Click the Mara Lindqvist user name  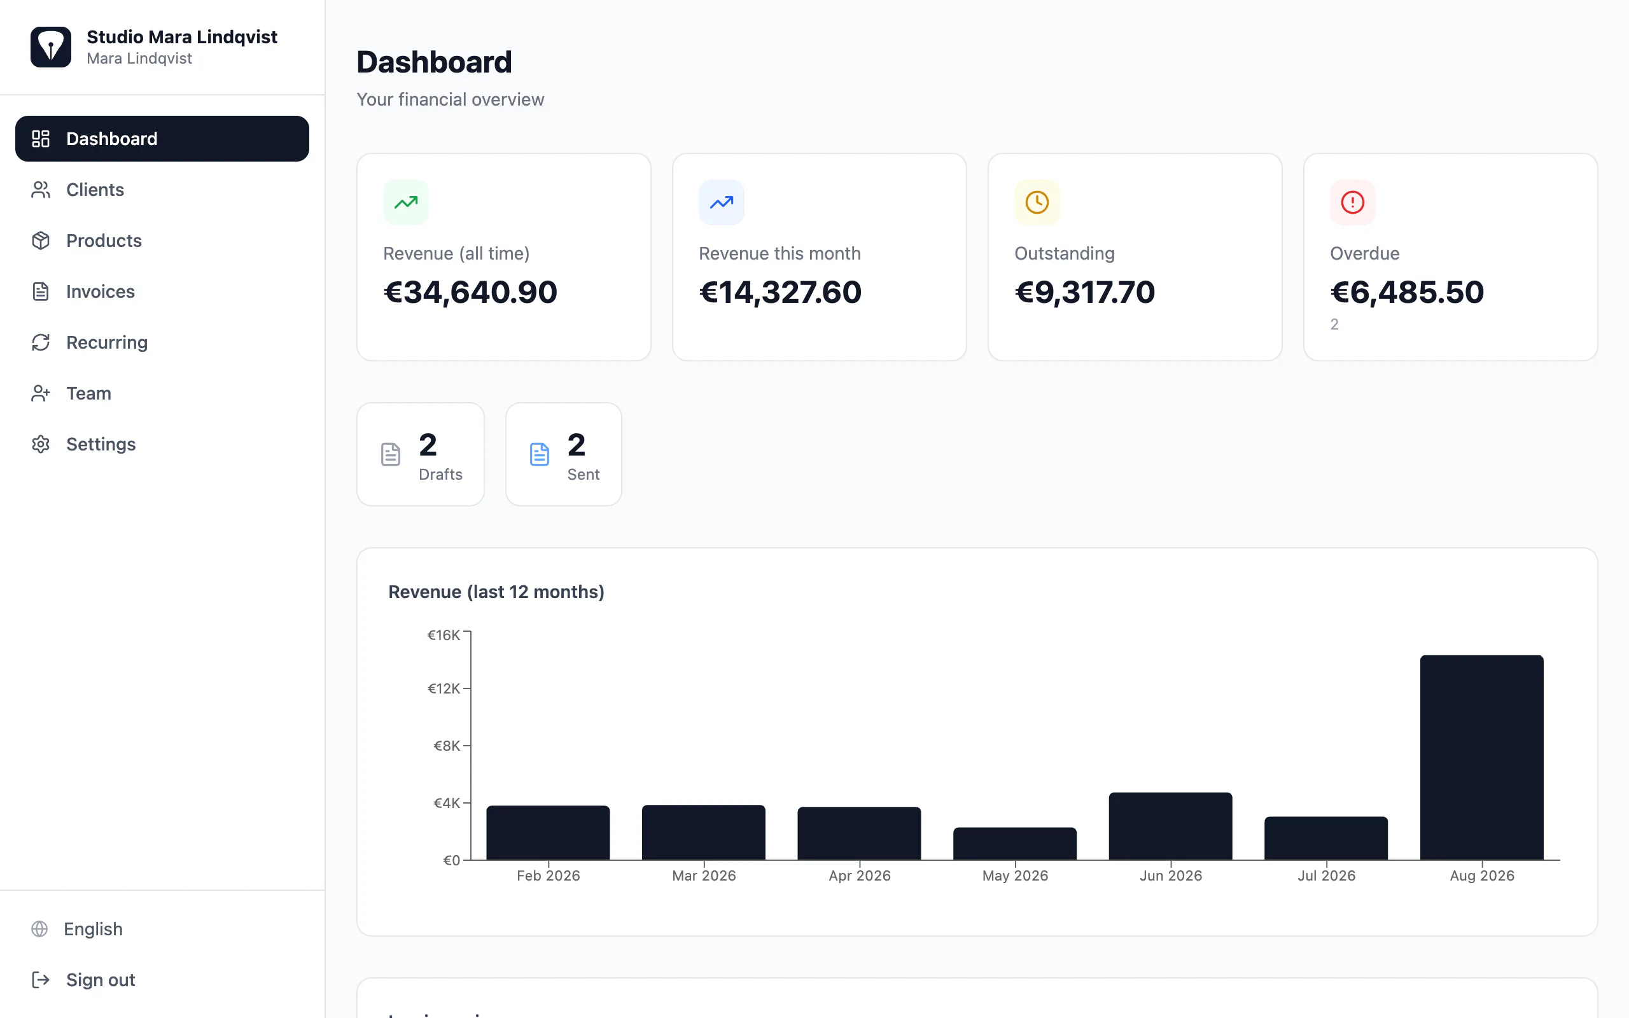tap(139, 59)
